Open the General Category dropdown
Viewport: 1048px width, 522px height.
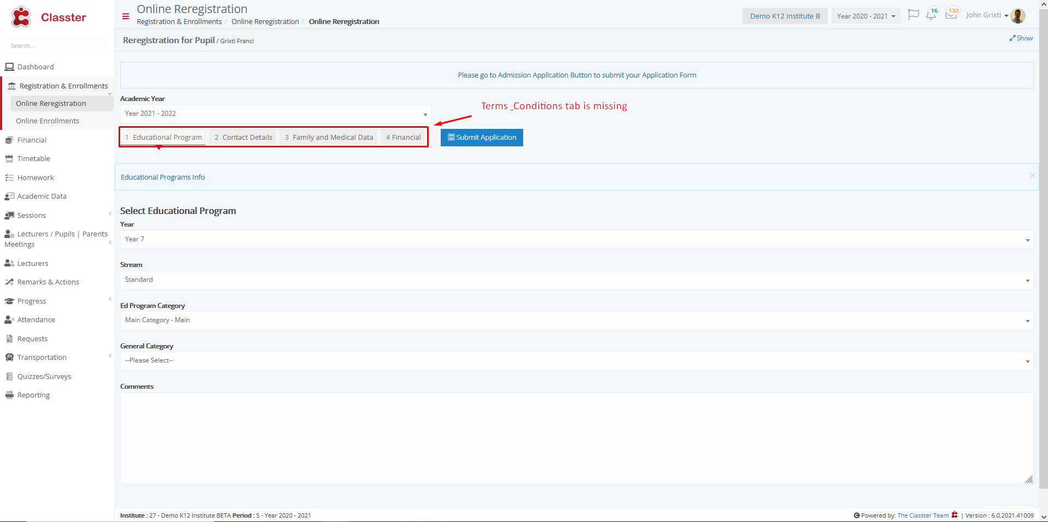coord(577,361)
